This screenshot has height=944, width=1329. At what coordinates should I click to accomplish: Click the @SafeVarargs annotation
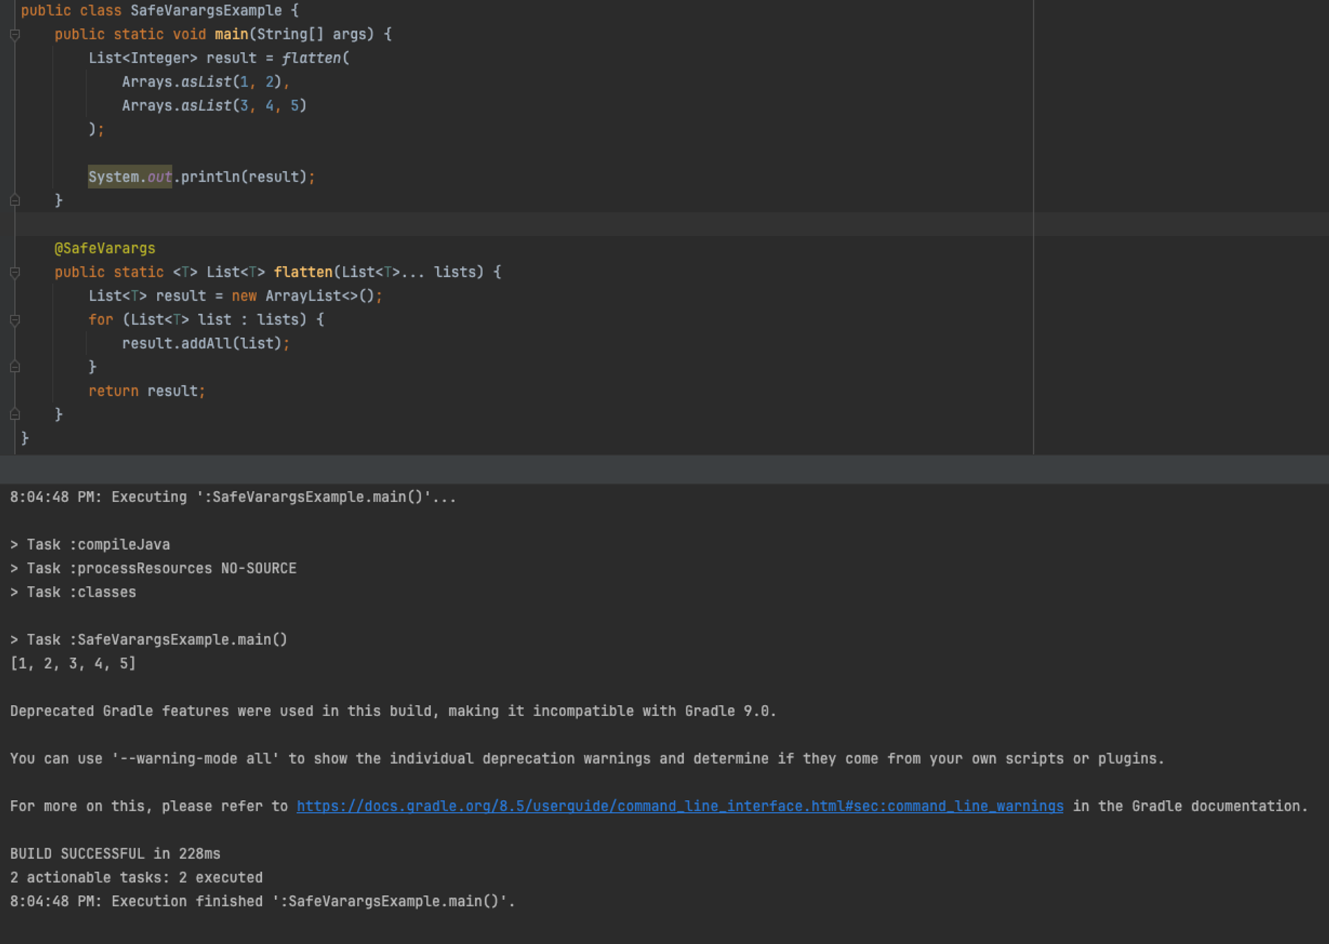click(105, 248)
